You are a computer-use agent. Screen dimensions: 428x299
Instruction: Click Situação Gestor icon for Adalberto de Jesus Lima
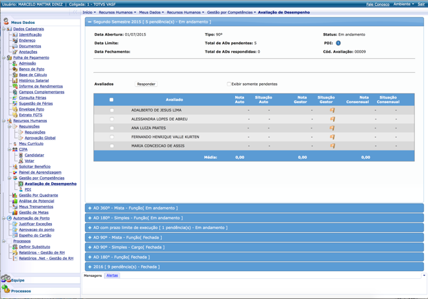[332, 110]
